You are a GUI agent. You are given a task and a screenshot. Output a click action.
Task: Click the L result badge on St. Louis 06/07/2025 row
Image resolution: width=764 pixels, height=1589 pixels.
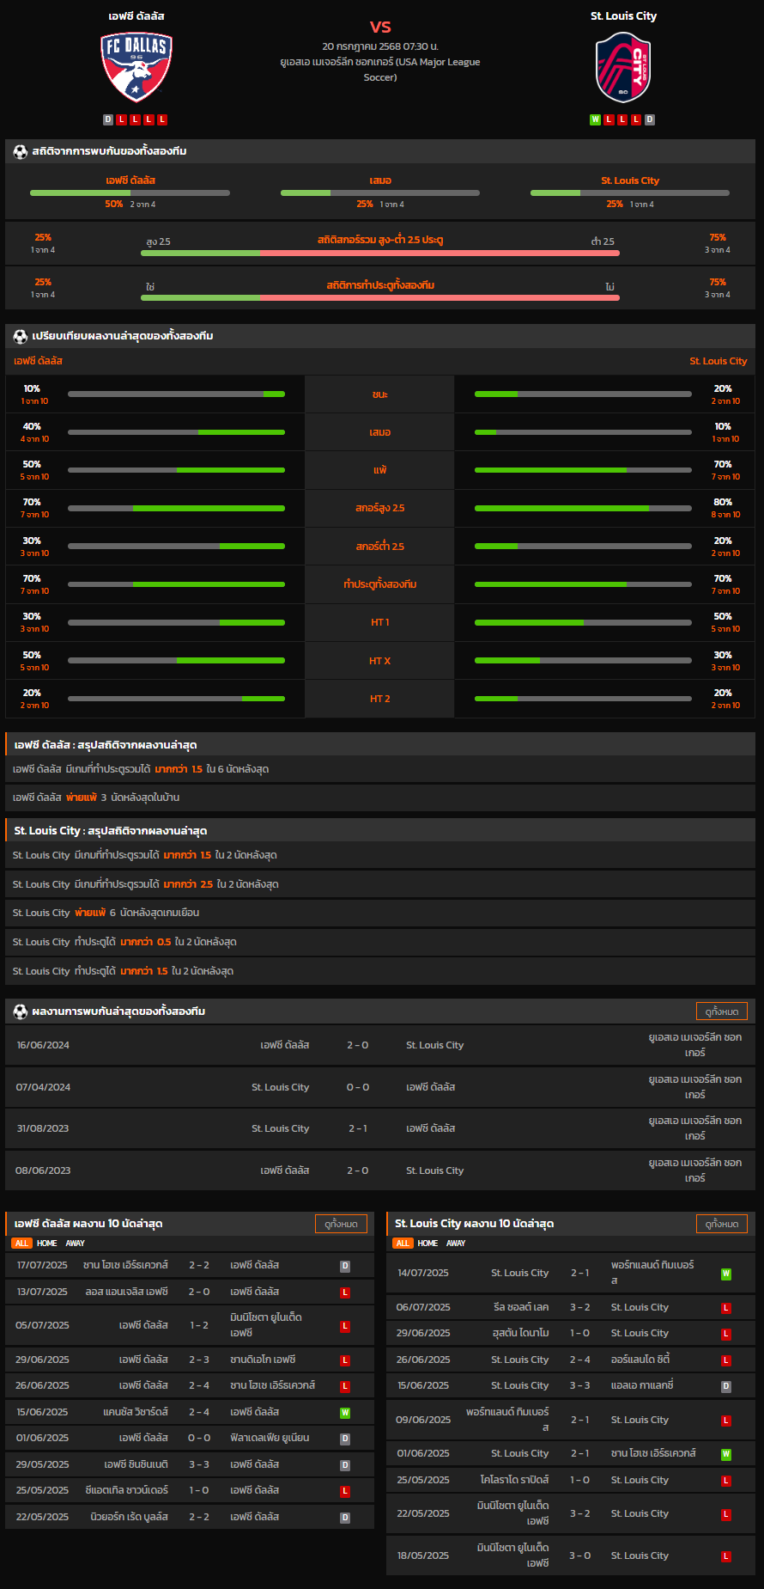point(726,1308)
